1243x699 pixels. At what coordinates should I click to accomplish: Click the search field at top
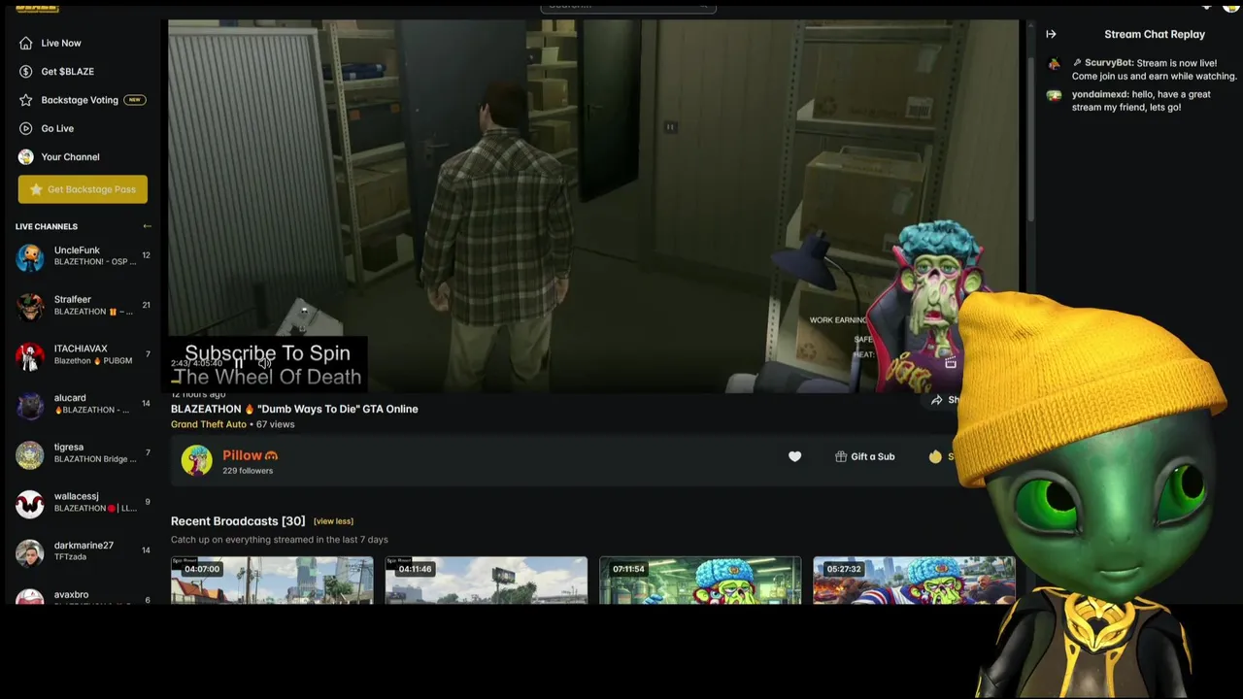[x=627, y=6]
